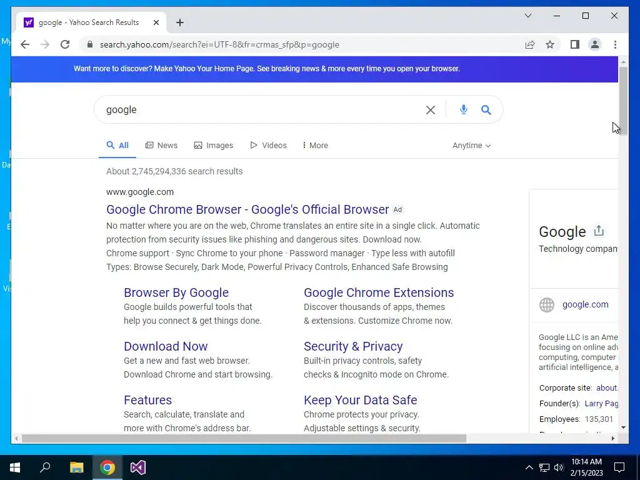This screenshot has width=640, height=480.
Task: Click the about corporate site link
Action: (x=607, y=387)
